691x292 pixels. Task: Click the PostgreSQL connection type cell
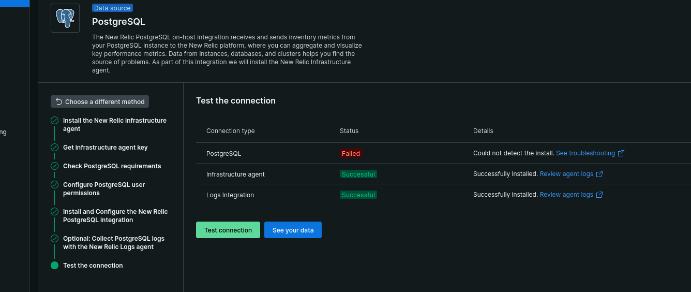pyautogui.click(x=224, y=154)
